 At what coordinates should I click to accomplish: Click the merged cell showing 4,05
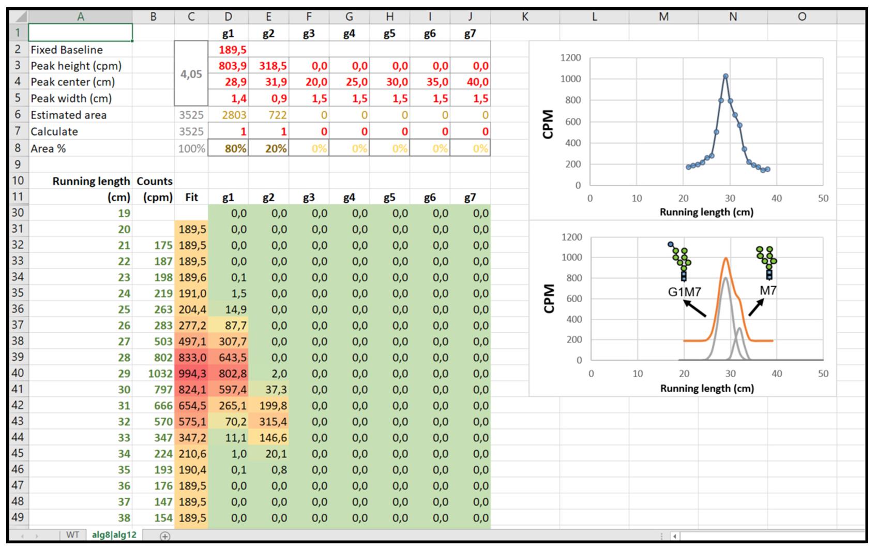(x=191, y=74)
